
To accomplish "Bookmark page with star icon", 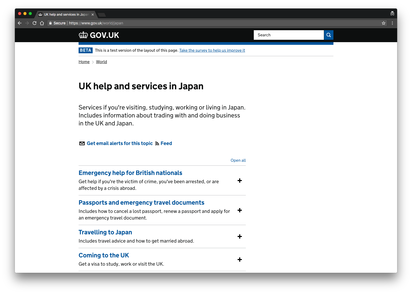I will [x=384, y=23].
